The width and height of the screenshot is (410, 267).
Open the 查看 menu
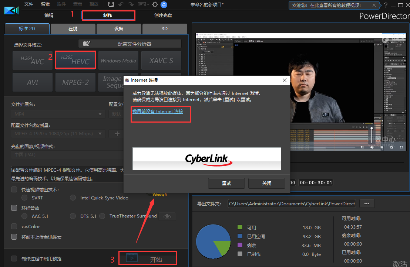pos(78,4)
